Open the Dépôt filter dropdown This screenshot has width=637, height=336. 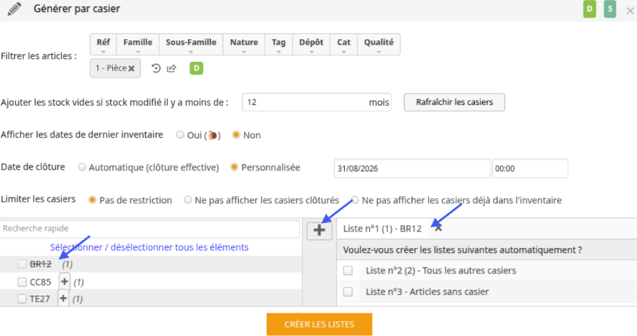pos(311,44)
